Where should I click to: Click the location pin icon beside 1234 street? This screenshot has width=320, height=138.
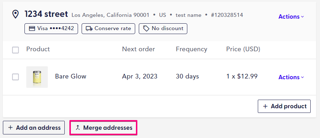[x=15, y=14]
